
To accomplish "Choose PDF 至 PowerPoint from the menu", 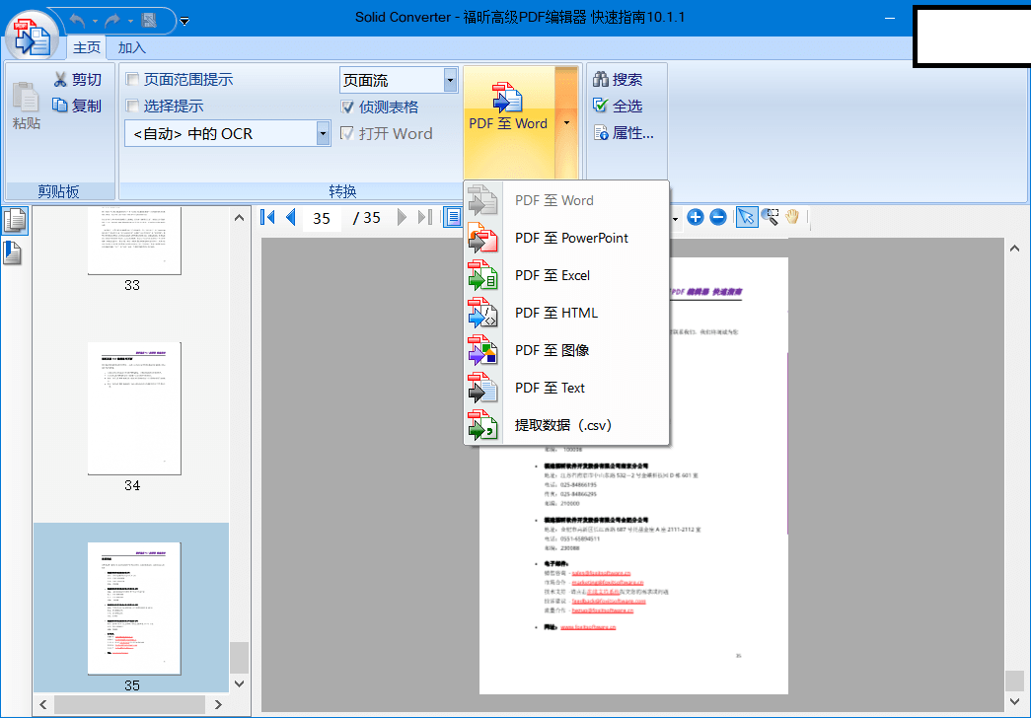I will click(x=566, y=238).
